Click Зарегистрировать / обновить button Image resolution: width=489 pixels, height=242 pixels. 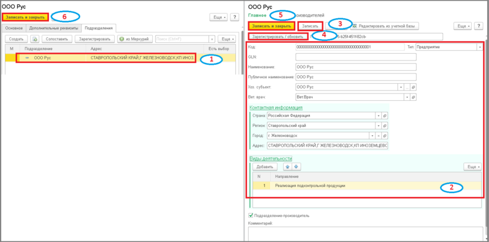point(278,37)
